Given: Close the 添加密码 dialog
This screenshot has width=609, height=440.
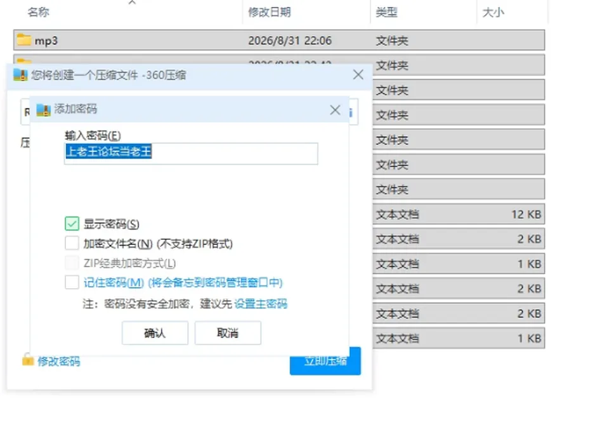Looking at the screenshot, I should point(335,110).
